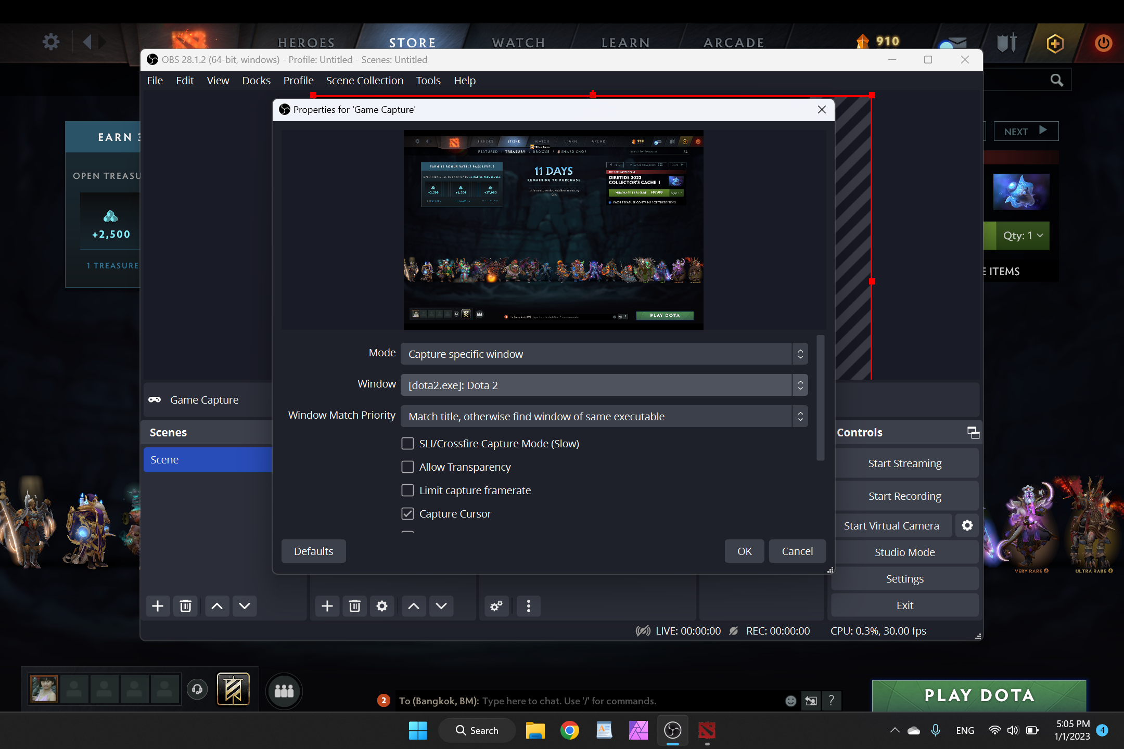Confirm properties with OK button
Screen dimensions: 1124x749
744,551
